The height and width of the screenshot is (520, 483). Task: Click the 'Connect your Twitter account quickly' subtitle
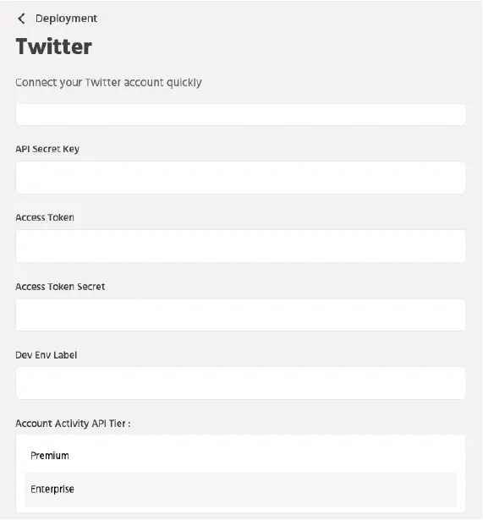click(108, 82)
